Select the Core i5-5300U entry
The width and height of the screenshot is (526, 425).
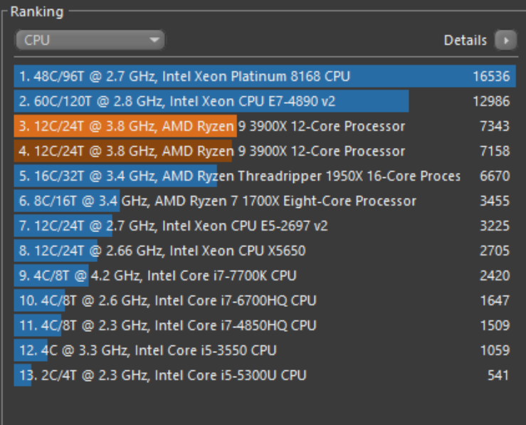(265, 375)
